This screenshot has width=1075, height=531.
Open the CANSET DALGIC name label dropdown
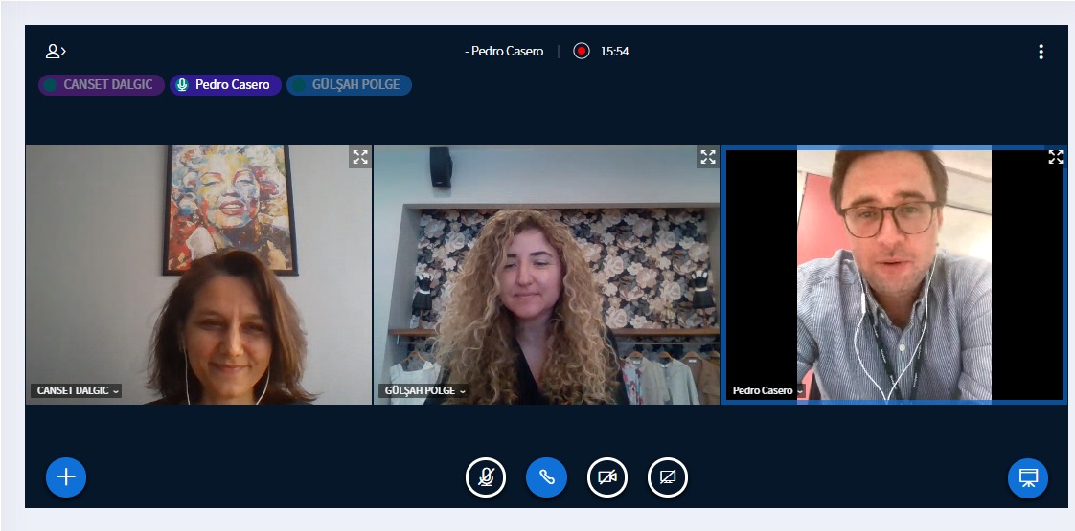[x=76, y=390]
